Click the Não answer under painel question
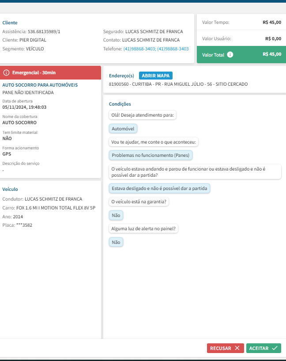Viewport: 286px width, 361px height. pyautogui.click(x=116, y=242)
